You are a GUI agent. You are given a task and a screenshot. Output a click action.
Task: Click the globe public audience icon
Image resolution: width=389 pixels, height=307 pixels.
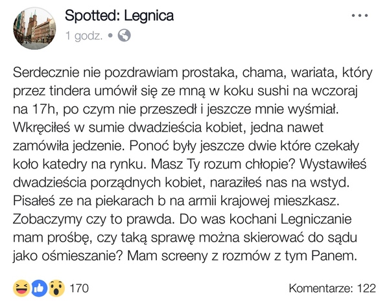(124, 36)
